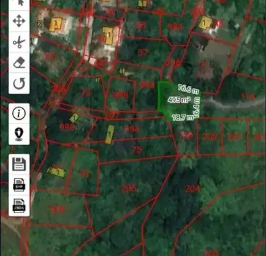
Task: Select parcel labeled 37
Action: coord(143,52)
